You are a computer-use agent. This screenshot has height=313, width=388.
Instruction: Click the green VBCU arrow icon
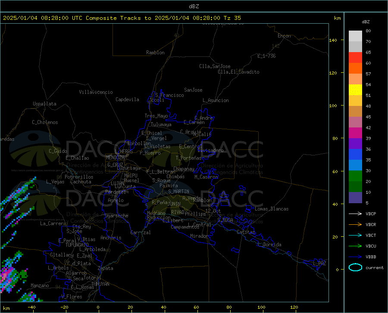click(x=355, y=246)
